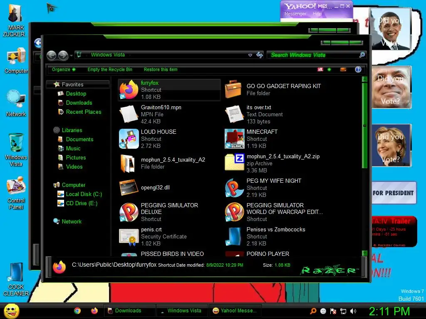426x319 pixels.
Task: Select the LOUD HOUSE shortcut icon
Action: 129,139
